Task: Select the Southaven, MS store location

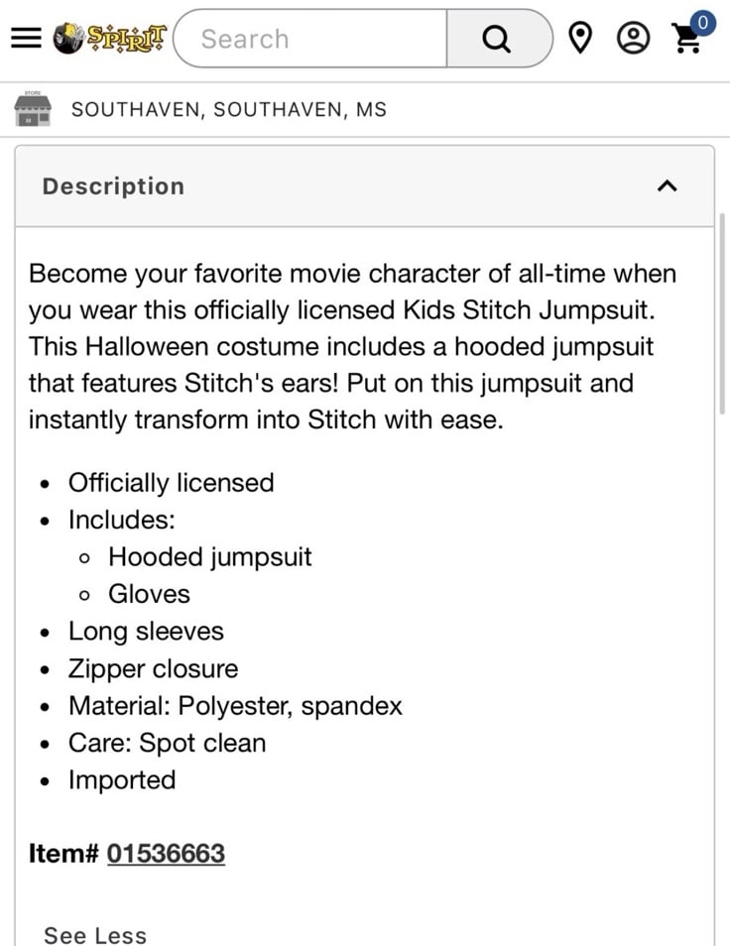Action: [228, 109]
